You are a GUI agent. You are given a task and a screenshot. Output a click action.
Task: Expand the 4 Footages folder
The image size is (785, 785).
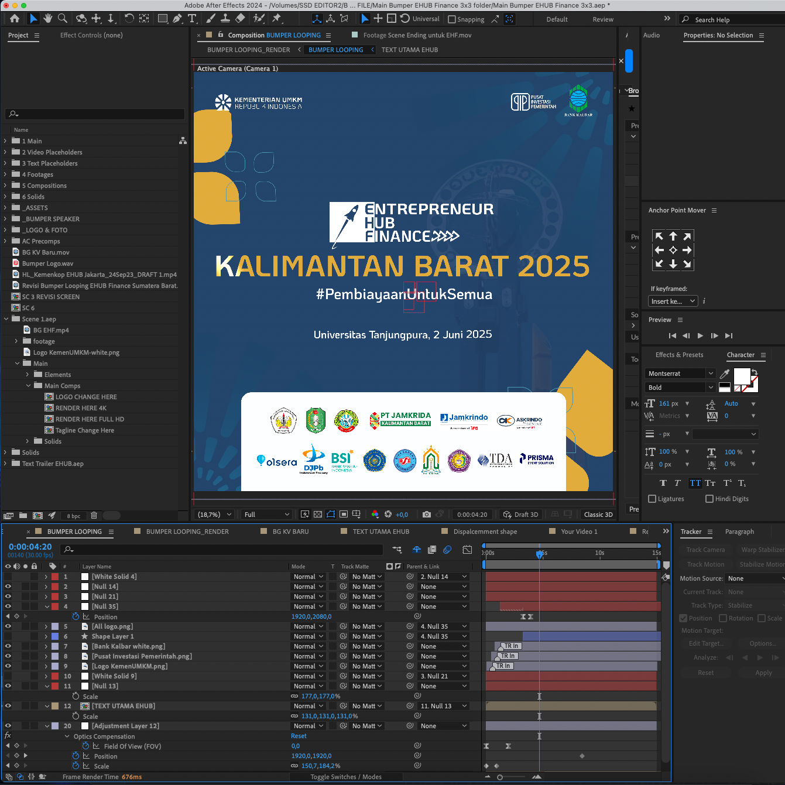[x=5, y=174]
